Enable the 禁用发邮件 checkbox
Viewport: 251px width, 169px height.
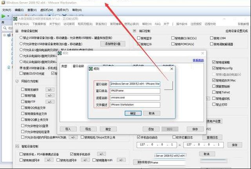(23, 89)
